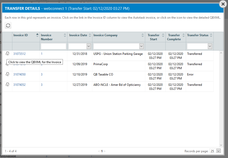228x158 pixels.
Task: Click the refresh grid icon
Action: tap(8, 25)
